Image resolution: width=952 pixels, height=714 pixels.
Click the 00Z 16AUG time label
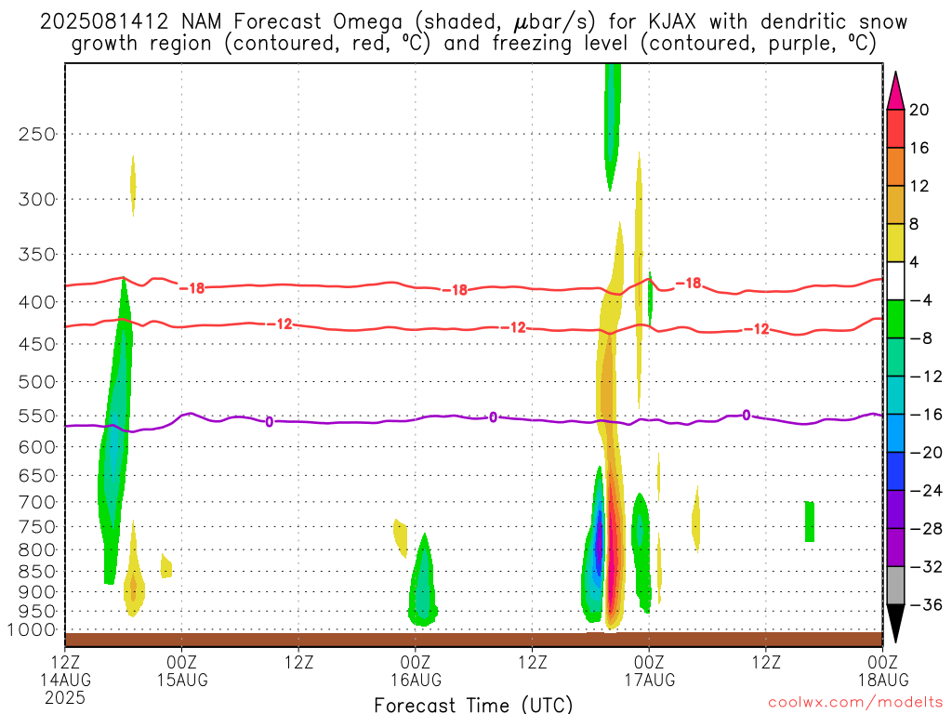pos(416,671)
